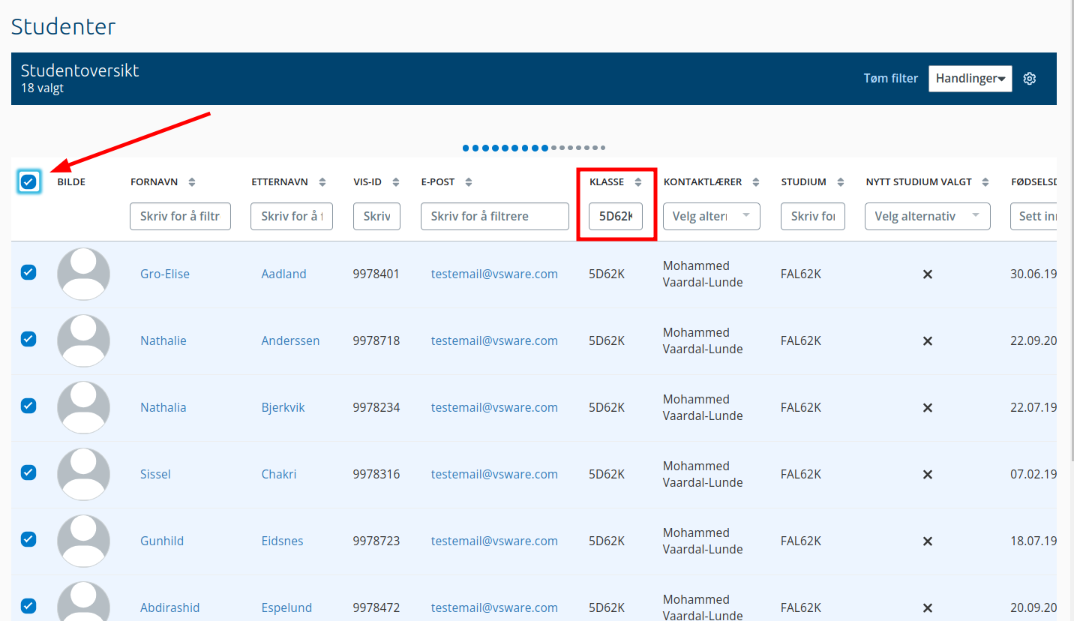Viewport: 1074px width, 621px height.
Task: Select VIS-ID 9978472 cell
Action: tap(376, 607)
